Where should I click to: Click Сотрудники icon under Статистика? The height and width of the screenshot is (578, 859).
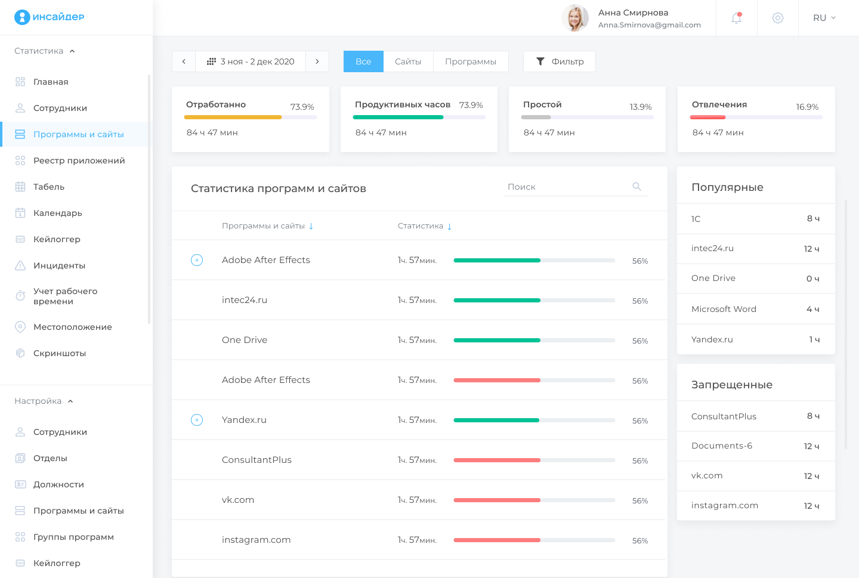[20, 108]
